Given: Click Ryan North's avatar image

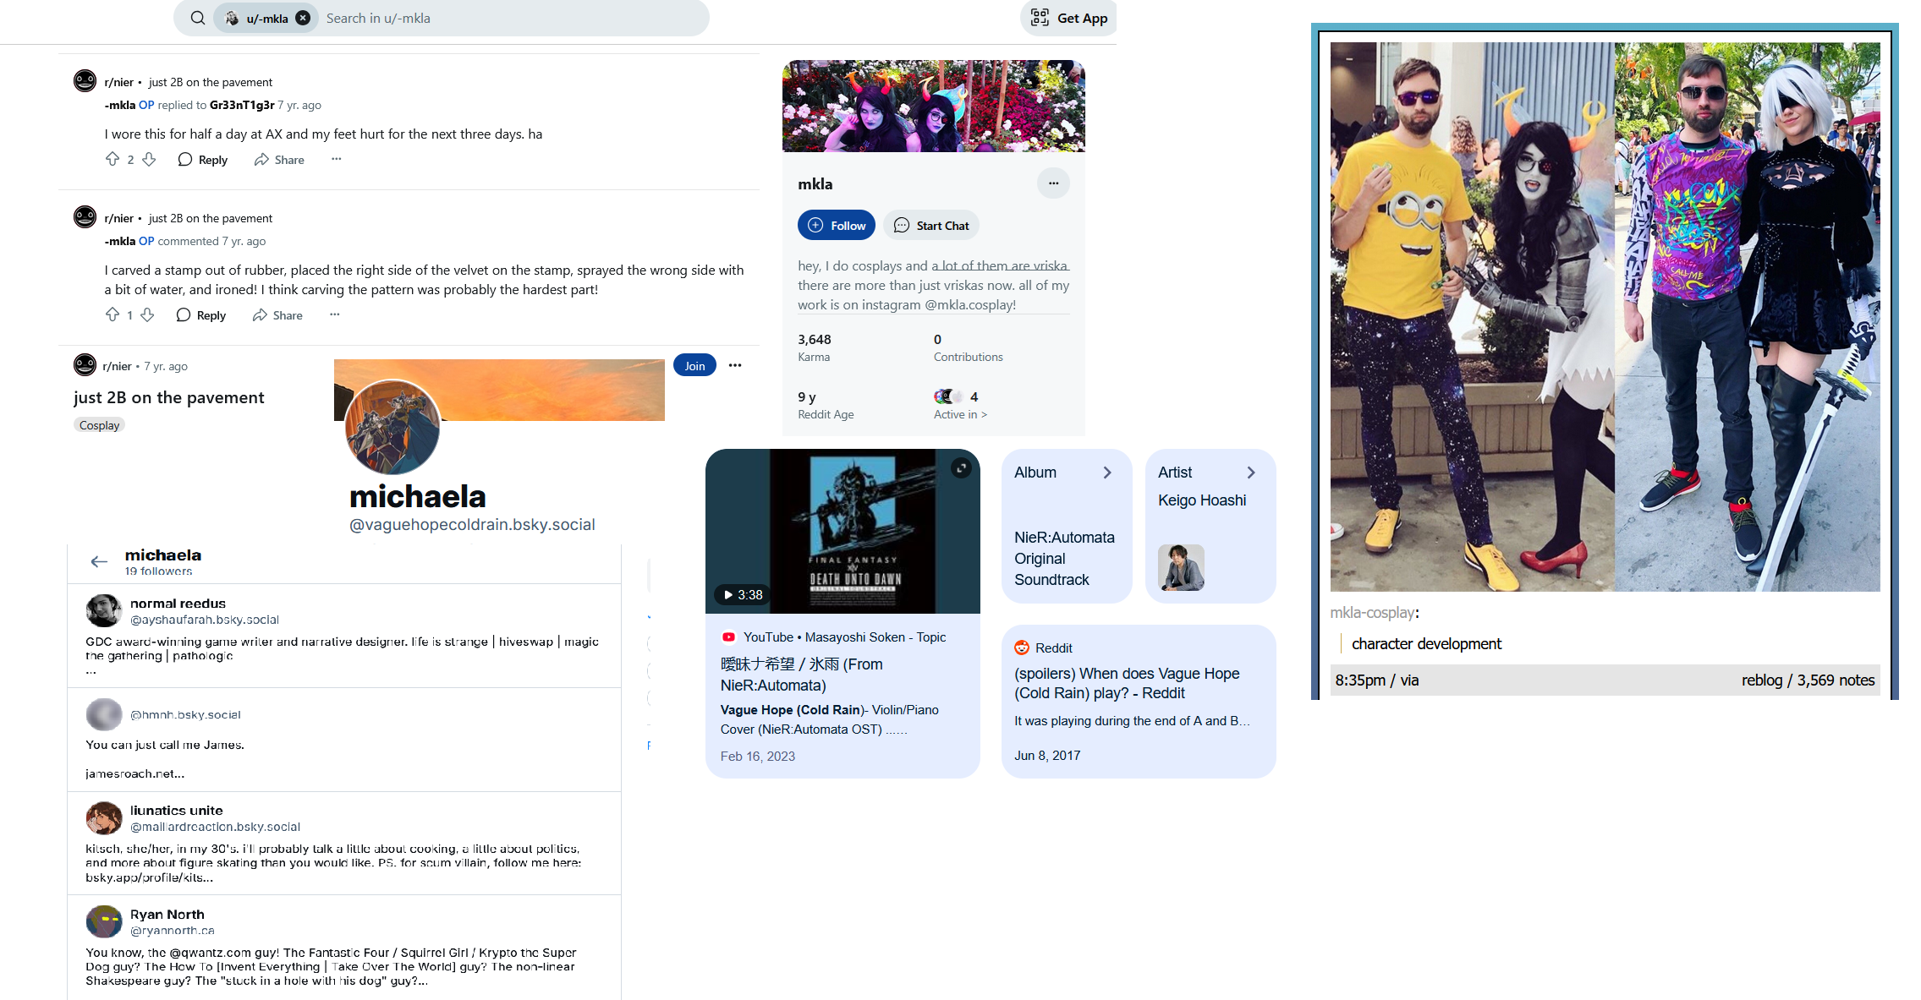Looking at the screenshot, I should pyautogui.click(x=104, y=921).
